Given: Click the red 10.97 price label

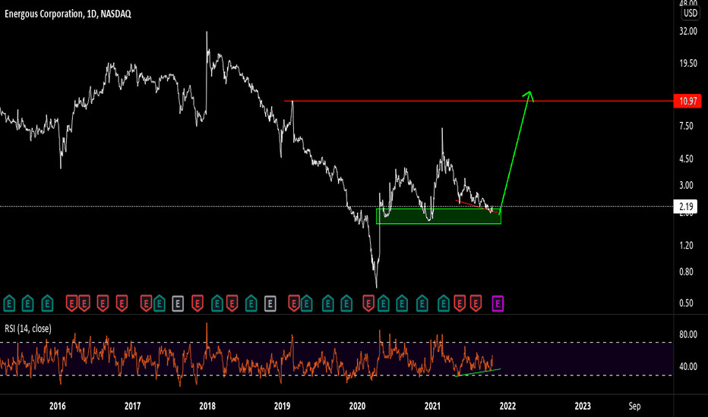Looking at the screenshot, I should (688, 101).
